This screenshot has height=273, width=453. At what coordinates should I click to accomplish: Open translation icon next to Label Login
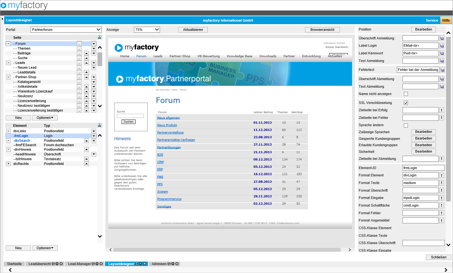click(442, 46)
